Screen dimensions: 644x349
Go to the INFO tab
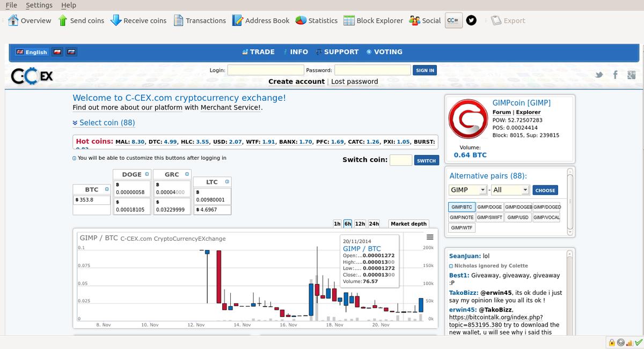coord(296,52)
